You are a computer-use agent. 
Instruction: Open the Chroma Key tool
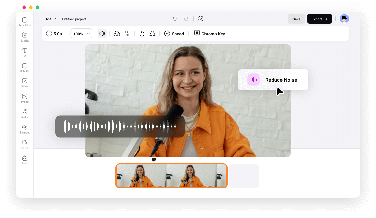pyautogui.click(x=209, y=34)
